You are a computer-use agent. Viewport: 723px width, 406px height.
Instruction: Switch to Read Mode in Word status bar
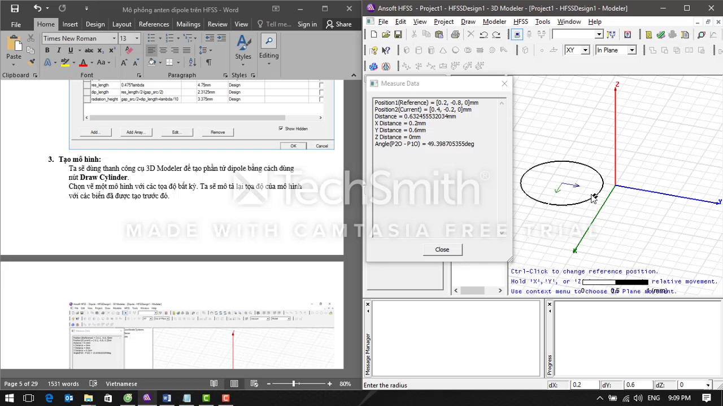point(214,384)
